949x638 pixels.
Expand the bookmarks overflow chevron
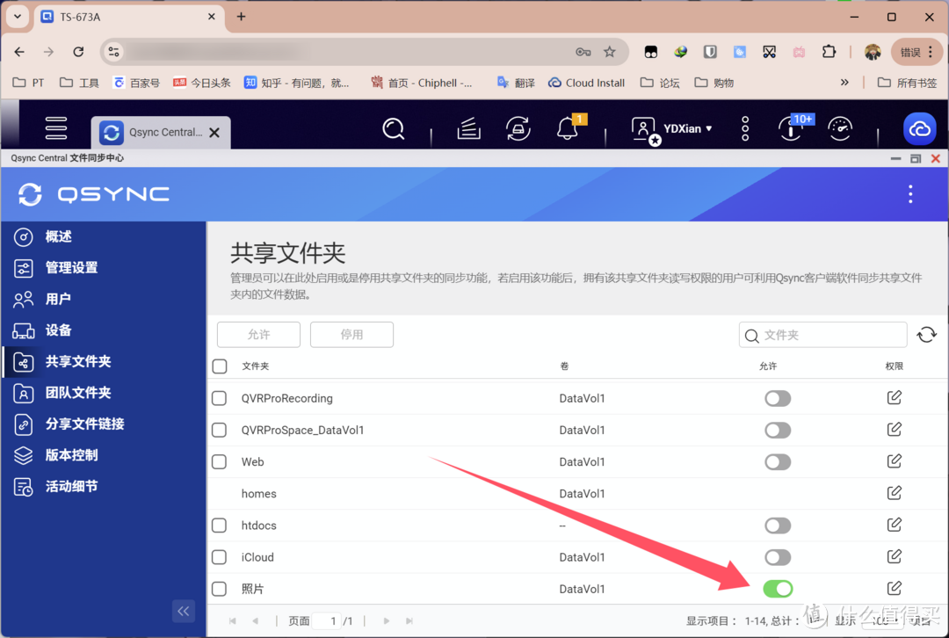844,83
